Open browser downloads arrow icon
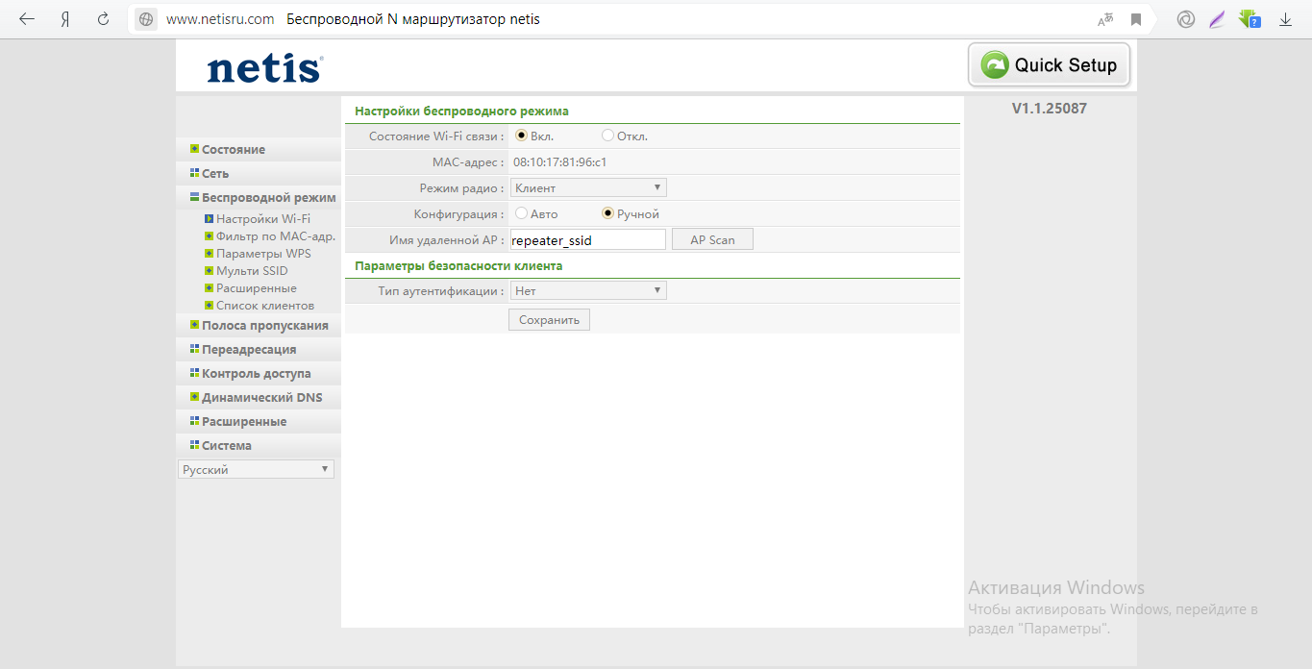The height and width of the screenshot is (669, 1312). (1285, 19)
